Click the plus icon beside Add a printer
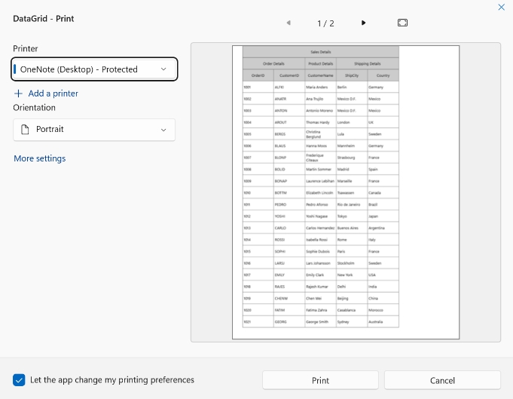This screenshot has width=513, height=399. (x=18, y=94)
